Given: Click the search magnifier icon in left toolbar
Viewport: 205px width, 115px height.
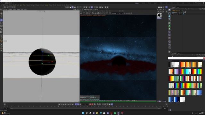Looking at the screenshot, I should tap(1, 10).
